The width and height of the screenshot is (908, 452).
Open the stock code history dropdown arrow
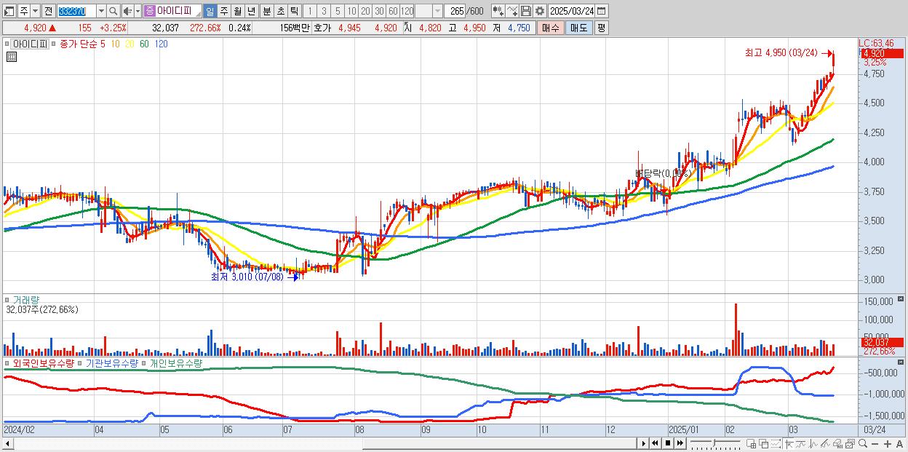tap(101, 11)
